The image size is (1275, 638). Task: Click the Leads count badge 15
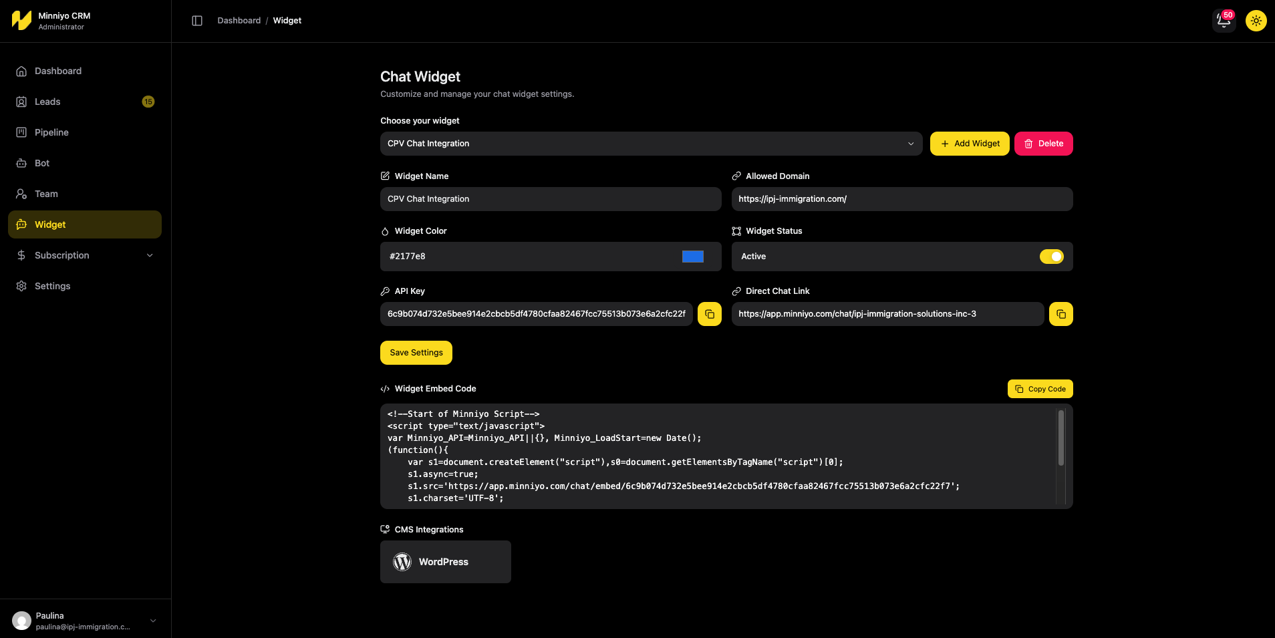148,102
